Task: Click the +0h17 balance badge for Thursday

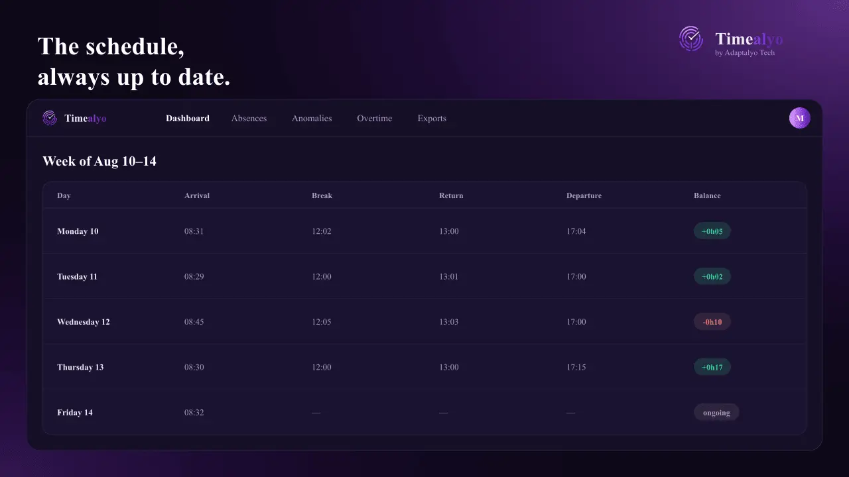Action: (x=712, y=367)
